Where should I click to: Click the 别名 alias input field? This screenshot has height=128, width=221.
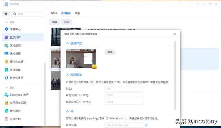(x=124, y=89)
